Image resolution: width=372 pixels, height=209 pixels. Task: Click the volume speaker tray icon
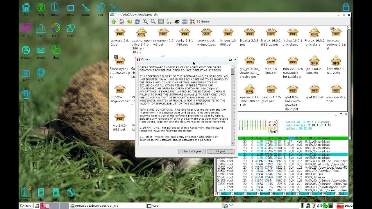(x=319, y=206)
